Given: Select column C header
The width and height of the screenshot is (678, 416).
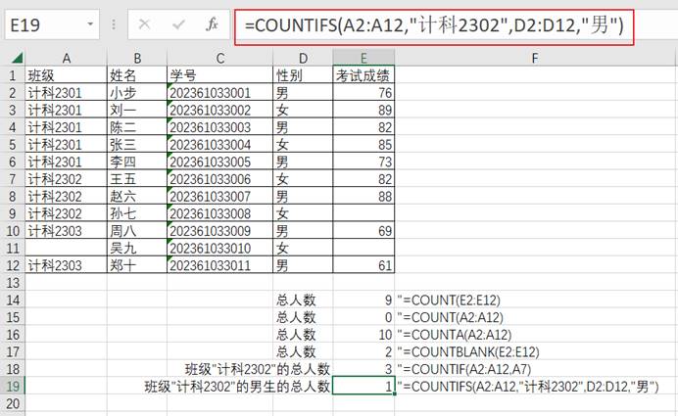Looking at the screenshot, I should point(219,59).
